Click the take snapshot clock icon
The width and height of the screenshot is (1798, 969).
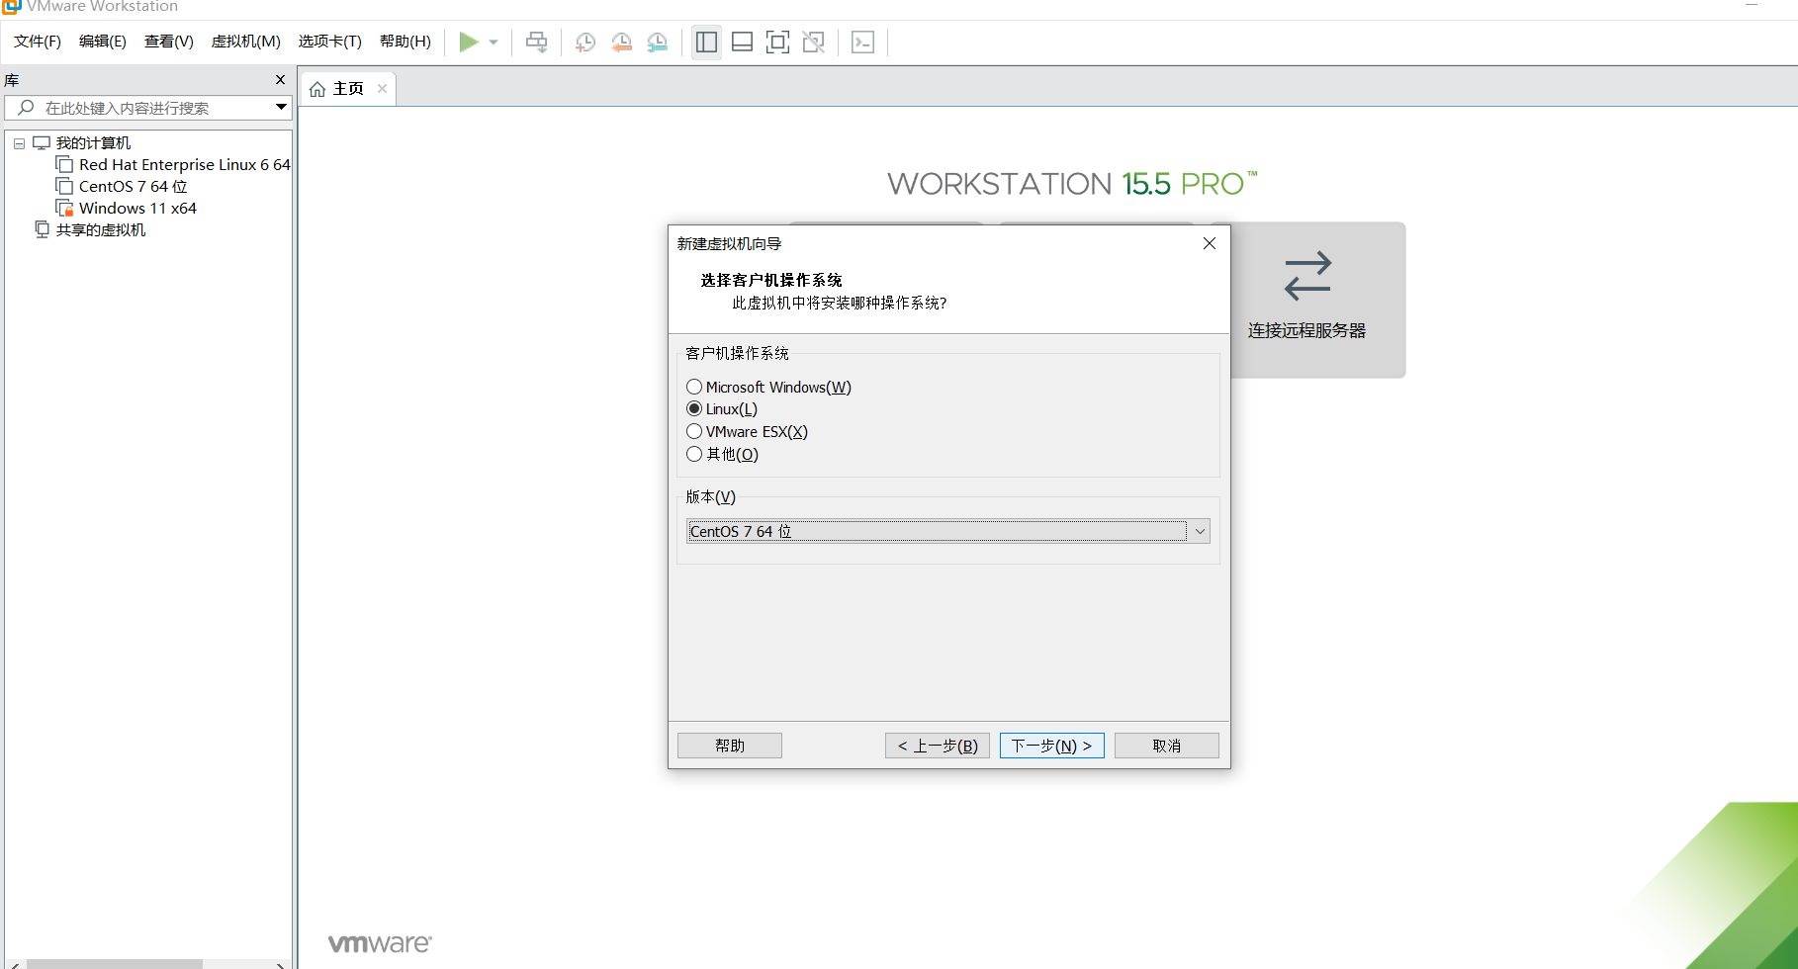585,42
